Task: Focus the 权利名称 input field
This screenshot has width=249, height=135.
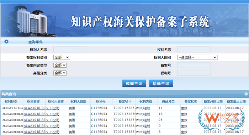Action: pos(194,49)
